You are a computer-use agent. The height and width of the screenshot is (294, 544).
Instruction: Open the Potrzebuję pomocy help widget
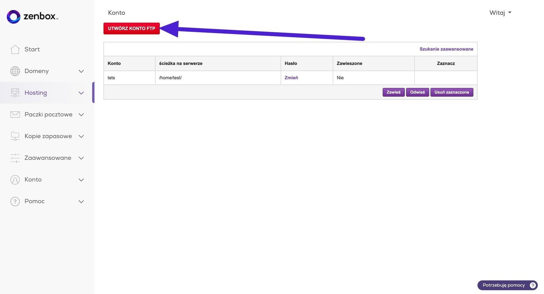click(x=507, y=285)
